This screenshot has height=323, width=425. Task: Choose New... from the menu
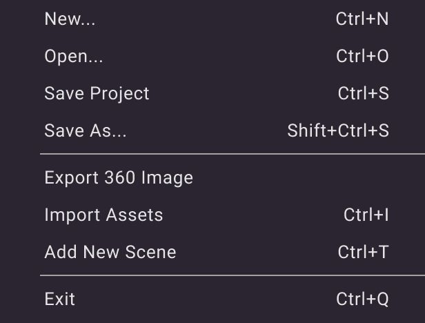click(70, 19)
